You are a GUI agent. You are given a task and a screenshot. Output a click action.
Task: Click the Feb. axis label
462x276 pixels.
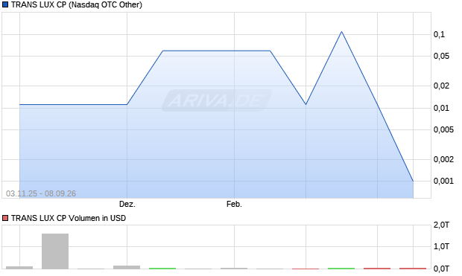click(x=234, y=204)
